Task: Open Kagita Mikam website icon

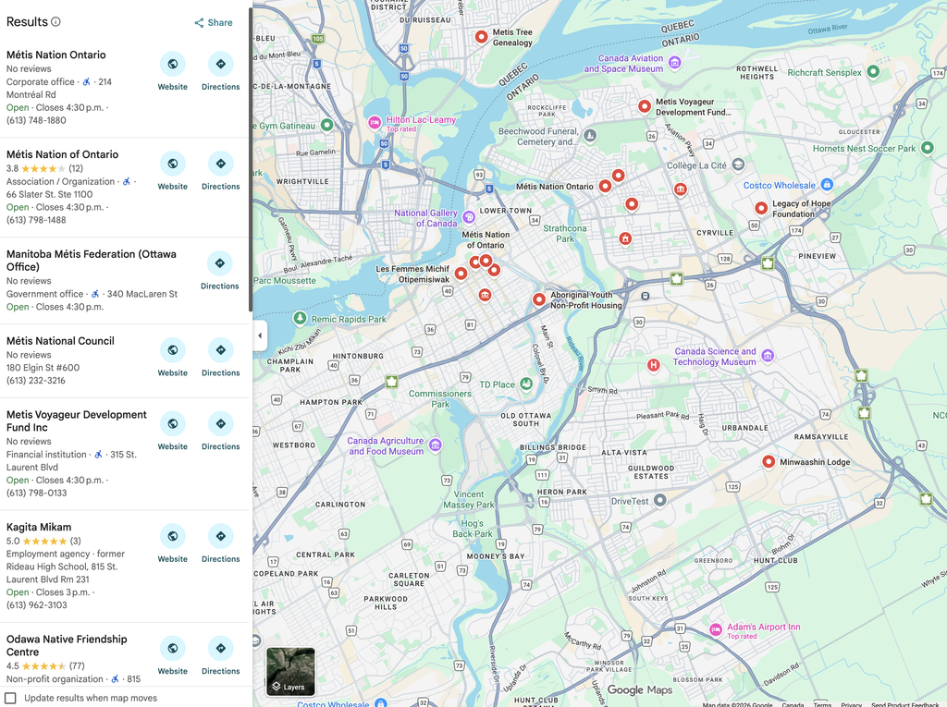Action: pos(173,536)
